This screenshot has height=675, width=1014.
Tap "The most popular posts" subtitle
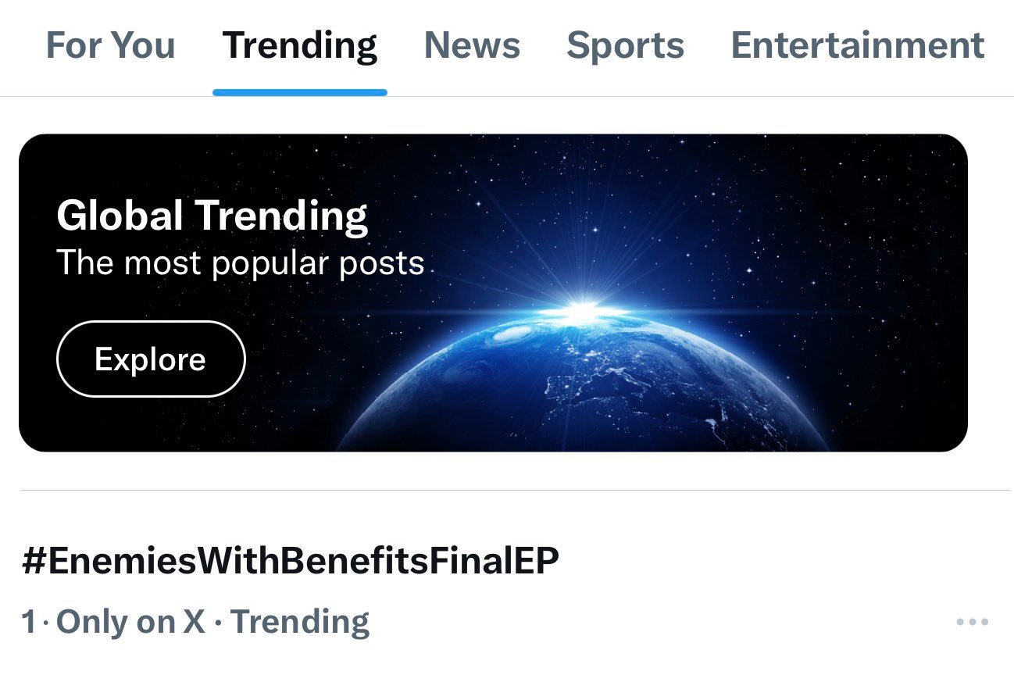click(240, 264)
